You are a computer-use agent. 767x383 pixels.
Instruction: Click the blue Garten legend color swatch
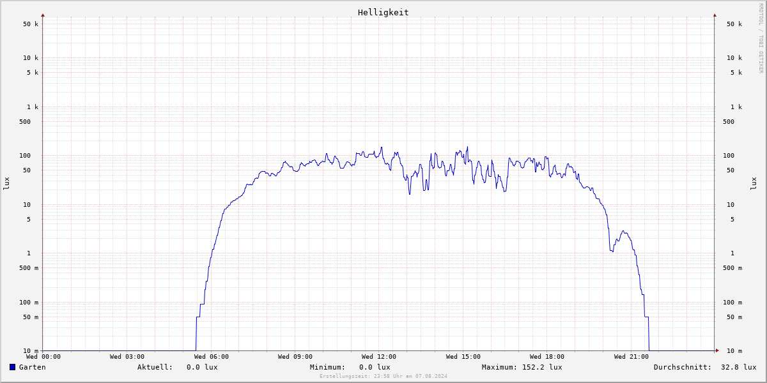(x=12, y=367)
